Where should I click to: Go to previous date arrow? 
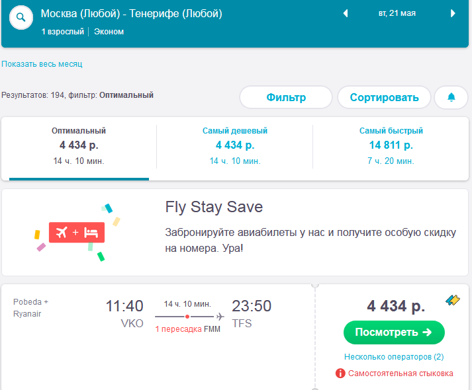(x=345, y=13)
